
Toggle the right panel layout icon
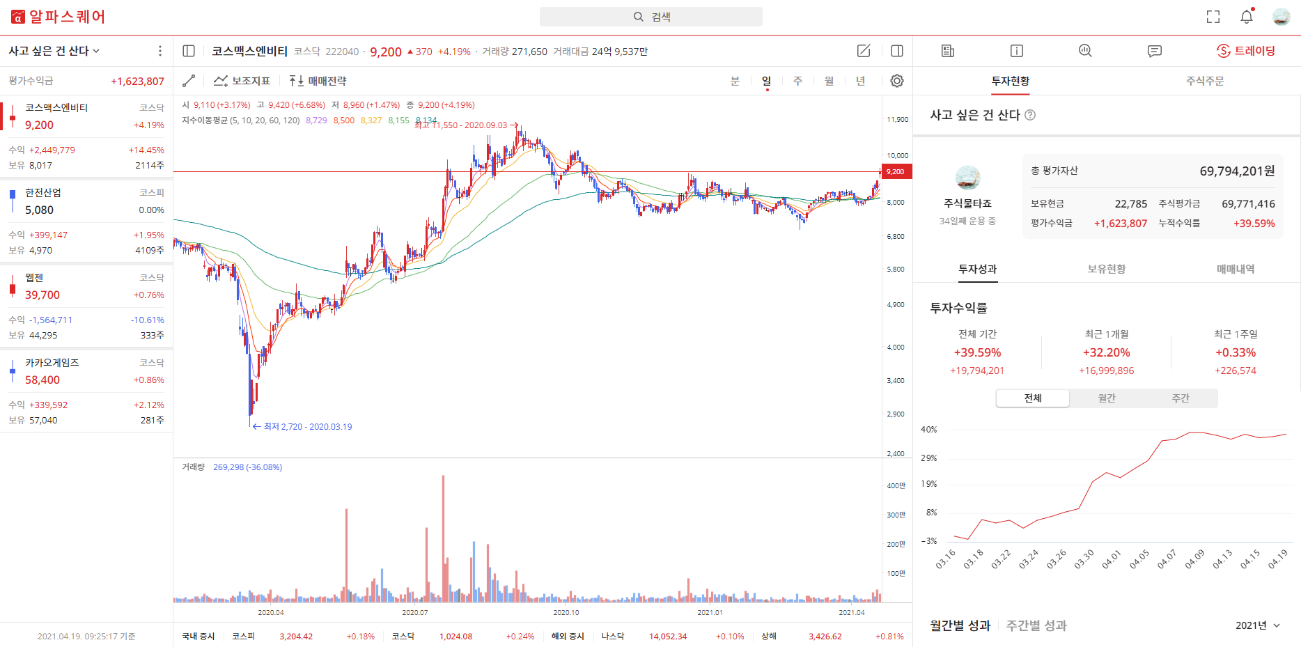(897, 51)
